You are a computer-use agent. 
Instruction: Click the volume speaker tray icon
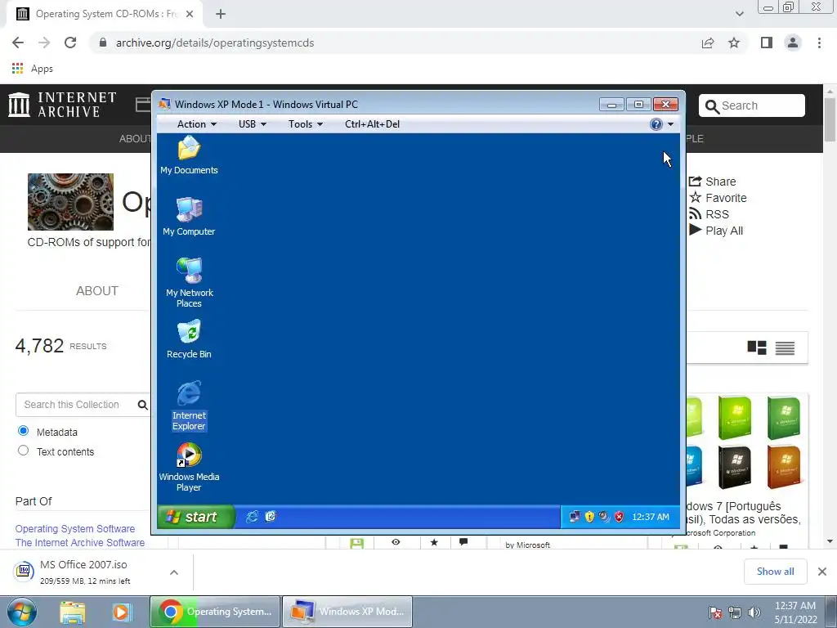(754, 612)
